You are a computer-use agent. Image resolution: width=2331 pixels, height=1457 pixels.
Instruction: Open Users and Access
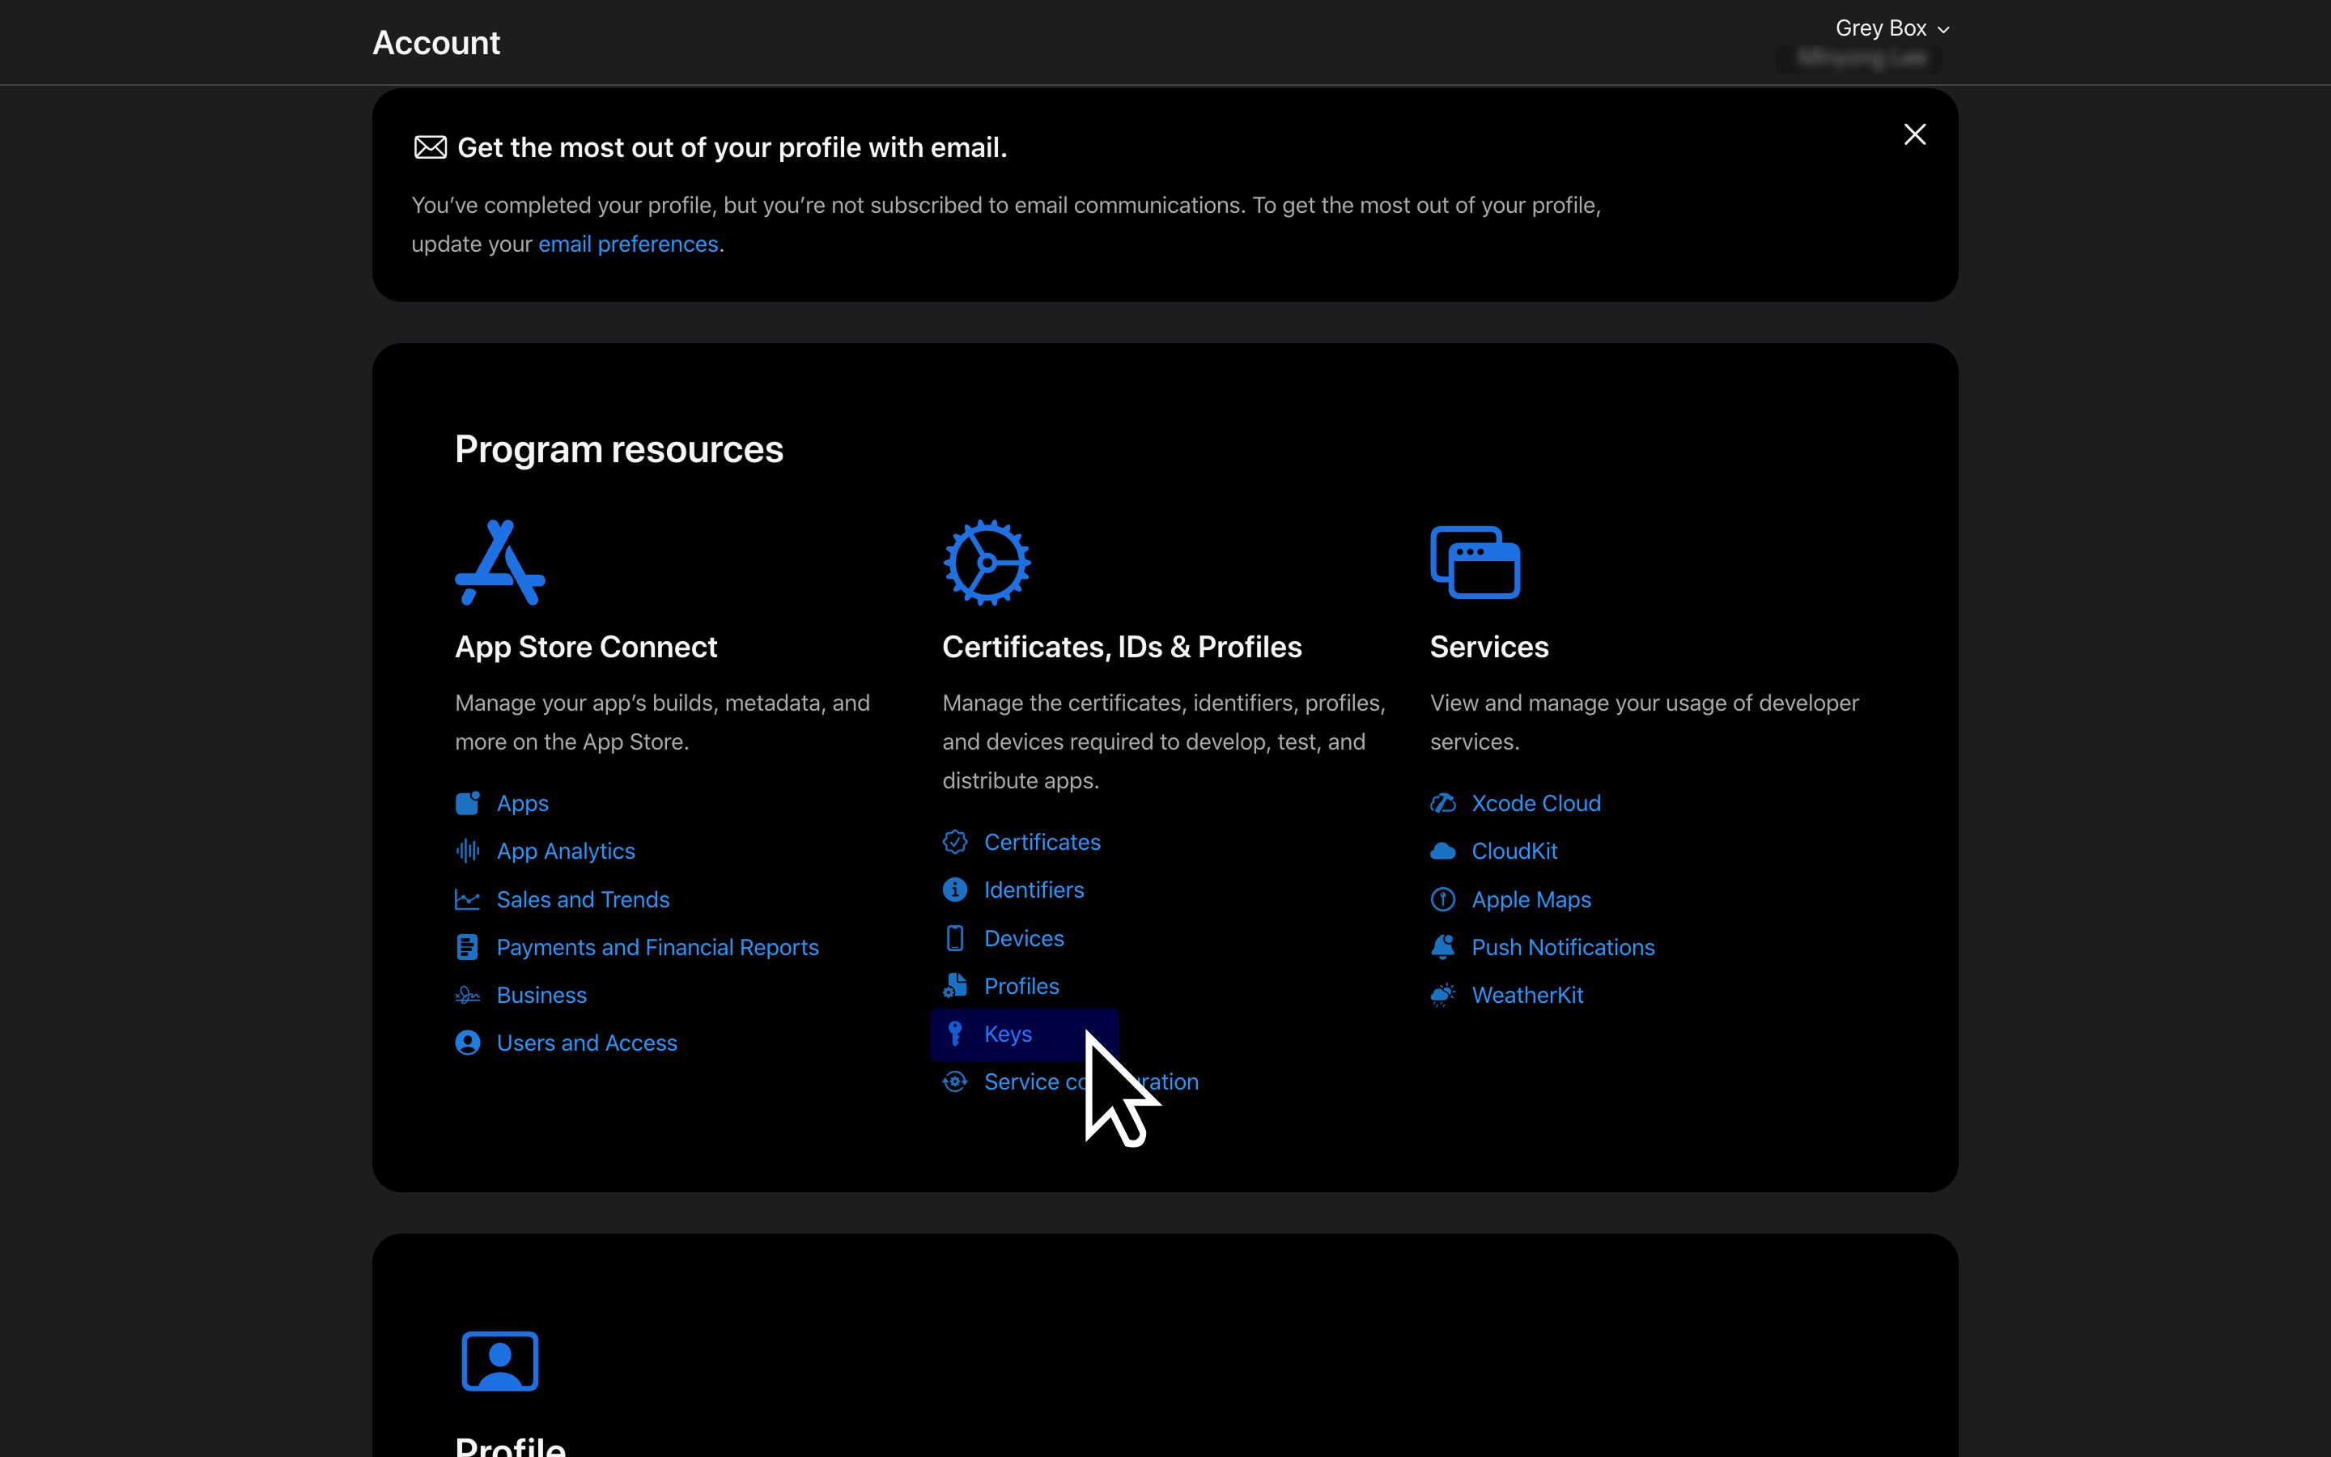[x=586, y=1043]
